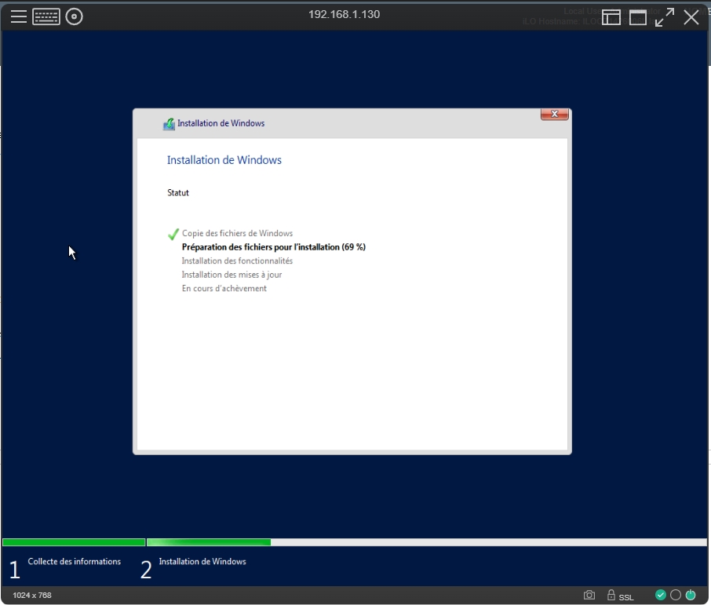
Task: Click the 192.168.1.130 address title
Action: pos(344,14)
